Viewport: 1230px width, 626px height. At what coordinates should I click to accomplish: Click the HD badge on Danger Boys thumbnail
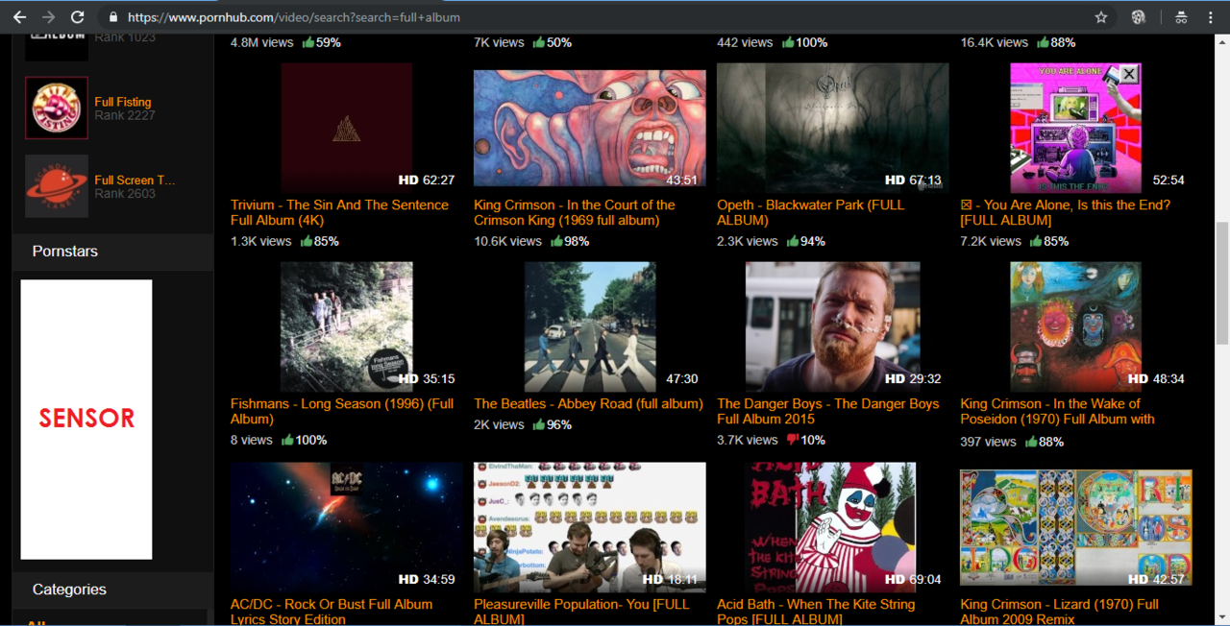pyautogui.click(x=895, y=378)
